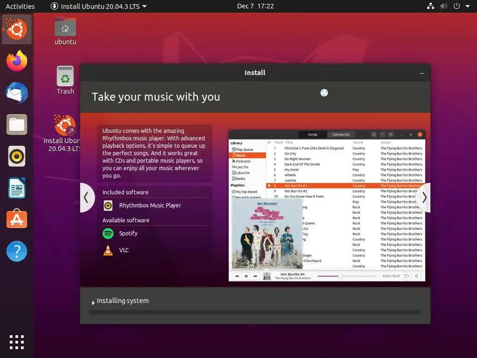Click the previous track button in Rhythmbox bar

[x=237, y=276]
